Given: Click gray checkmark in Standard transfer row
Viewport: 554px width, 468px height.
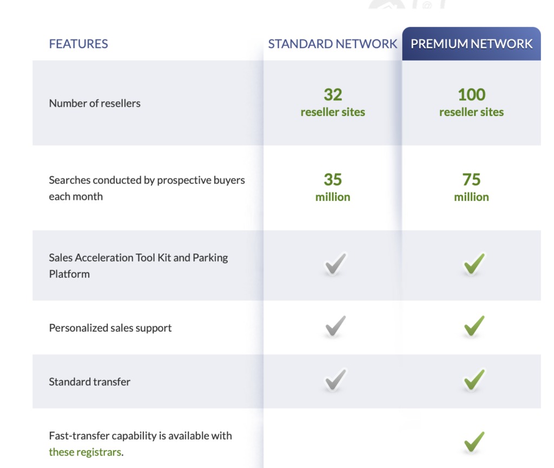Looking at the screenshot, I should pyautogui.click(x=335, y=380).
